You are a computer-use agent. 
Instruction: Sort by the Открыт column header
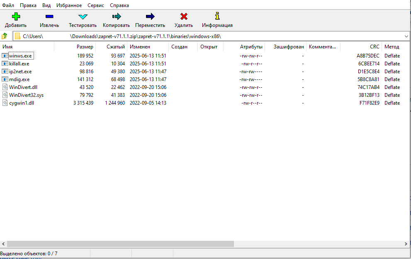coord(211,47)
